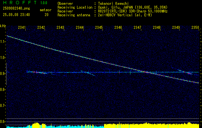Click the Receiving Location label
Viewport: 202px width, 128px height.
click(75, 7)
